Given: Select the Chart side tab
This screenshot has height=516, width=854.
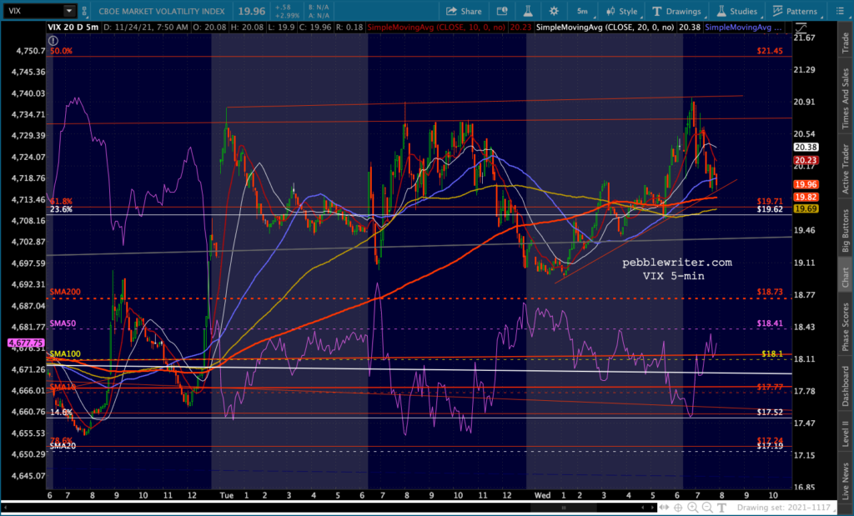Looking at the screenshot, I should (846, 277).
